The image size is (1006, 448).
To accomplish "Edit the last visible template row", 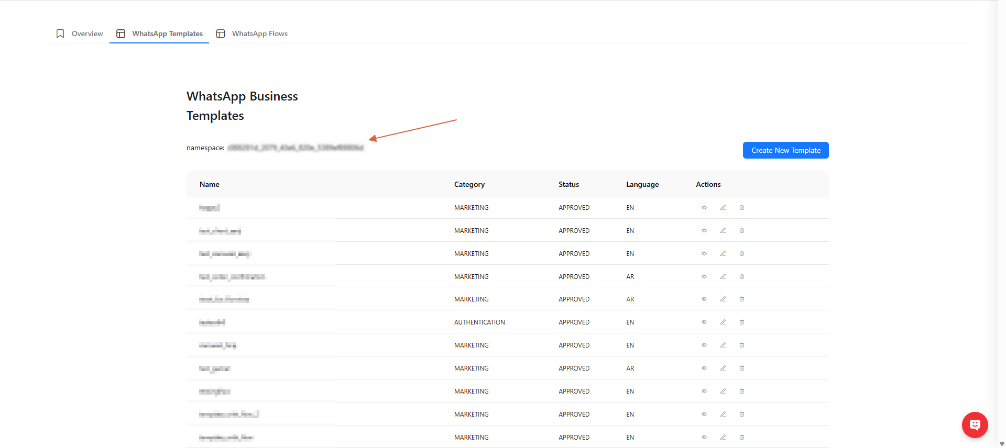I will [x=723, y=438].
